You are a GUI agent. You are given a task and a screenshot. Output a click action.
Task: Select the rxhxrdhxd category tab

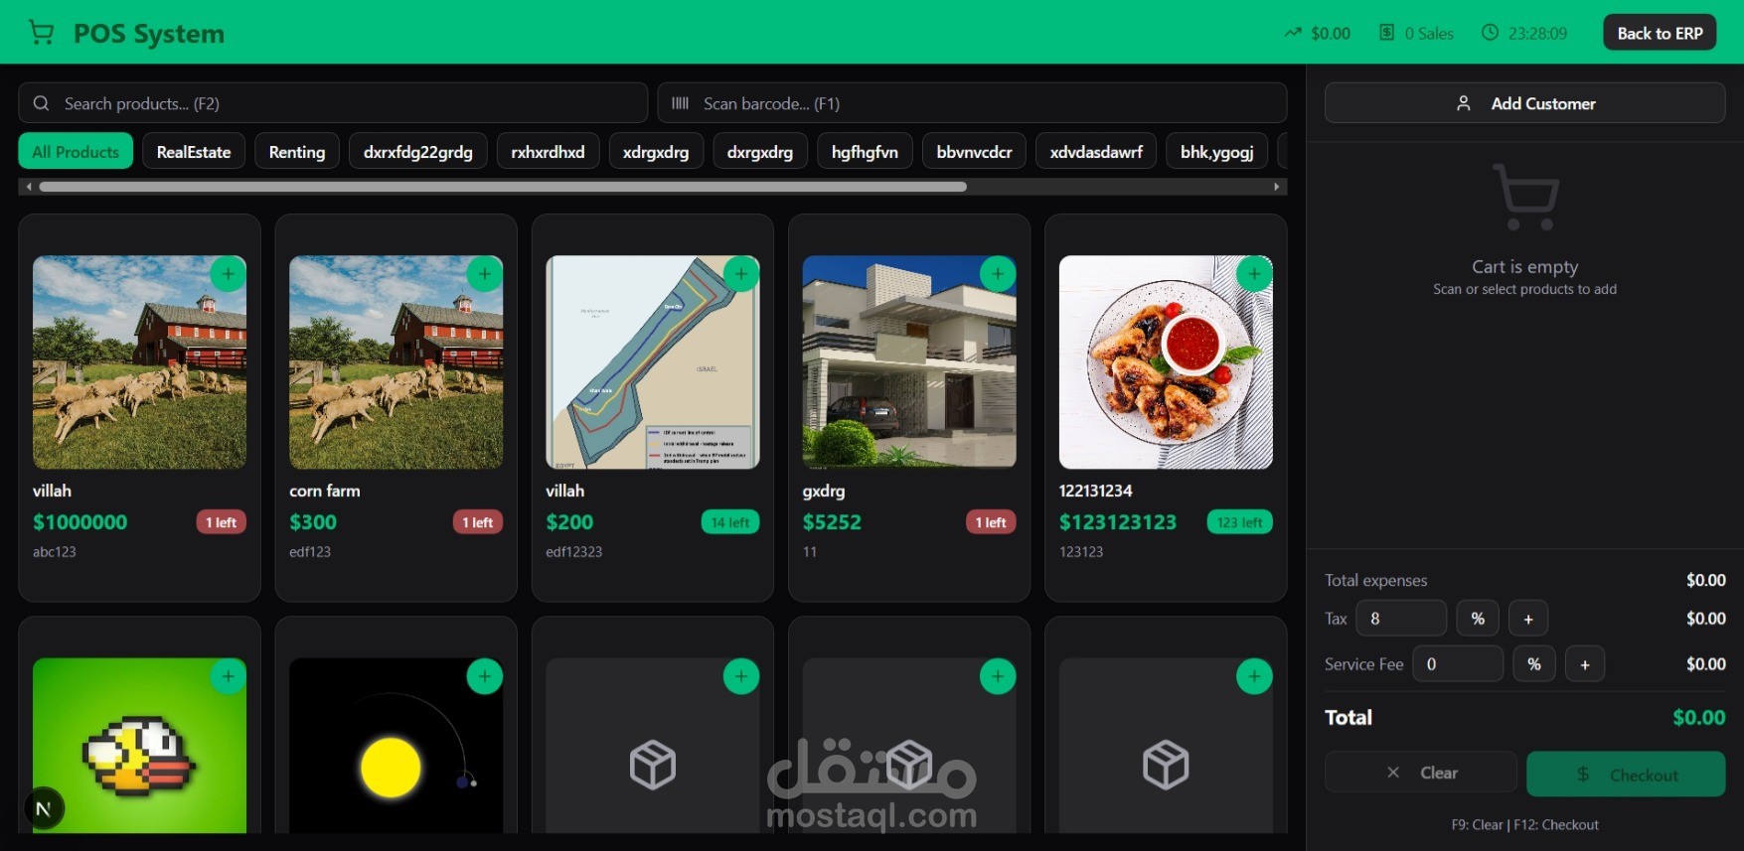point(549,152)
